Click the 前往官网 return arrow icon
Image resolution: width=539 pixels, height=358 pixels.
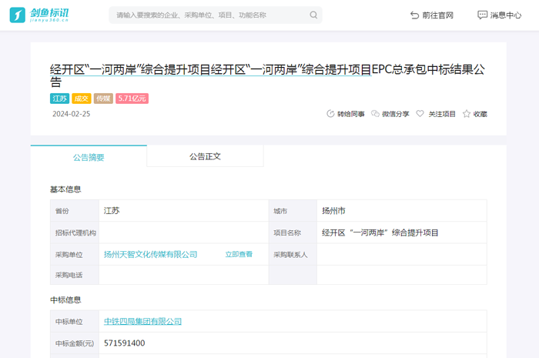(x=415, y=15)
